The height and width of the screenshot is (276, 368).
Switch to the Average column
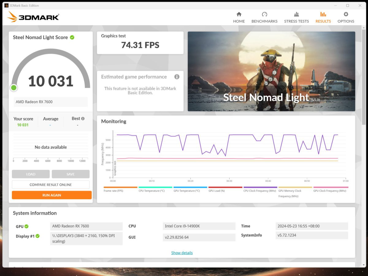pos(51,119)
